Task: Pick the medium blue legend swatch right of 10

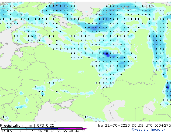Action: [x=36, y=128]
